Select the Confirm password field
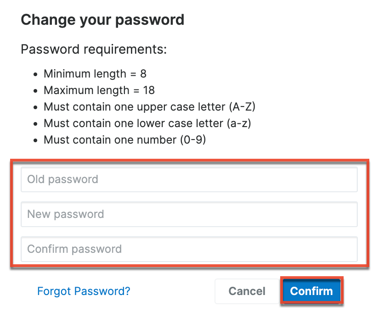This screenshot has width=373, height=323. (x=189, y=249)
